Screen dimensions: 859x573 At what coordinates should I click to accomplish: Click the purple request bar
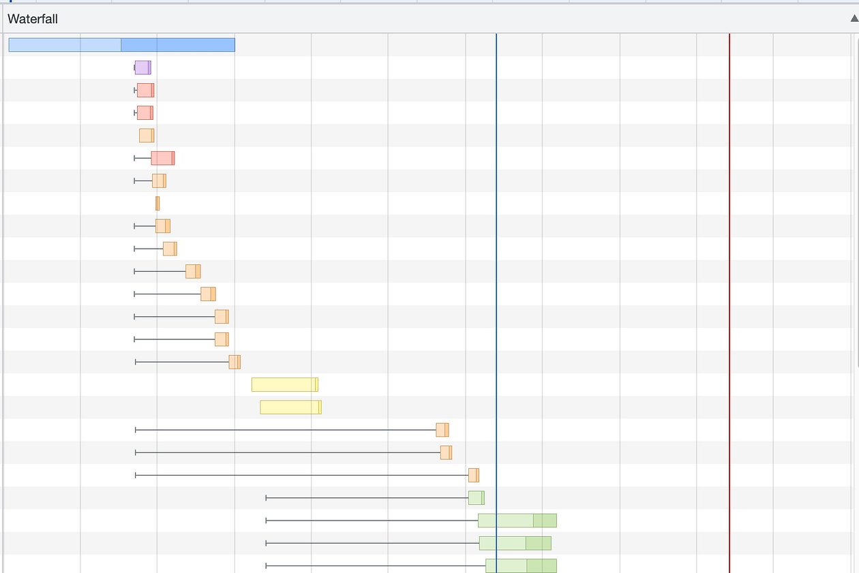click(x=142, y=67)
